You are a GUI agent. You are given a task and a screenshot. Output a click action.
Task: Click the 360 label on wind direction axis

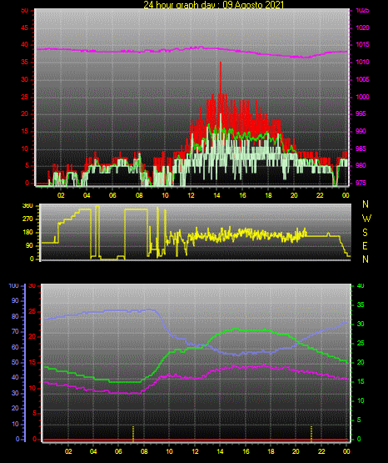point(27,206)
